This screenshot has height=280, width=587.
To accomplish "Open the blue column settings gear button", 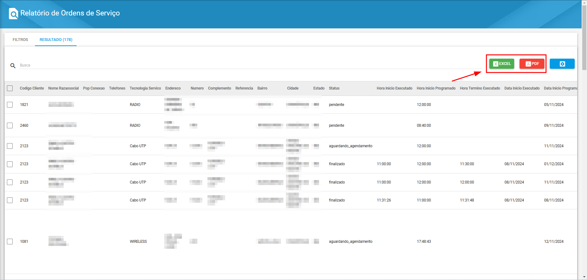I will tap(562, 64).
